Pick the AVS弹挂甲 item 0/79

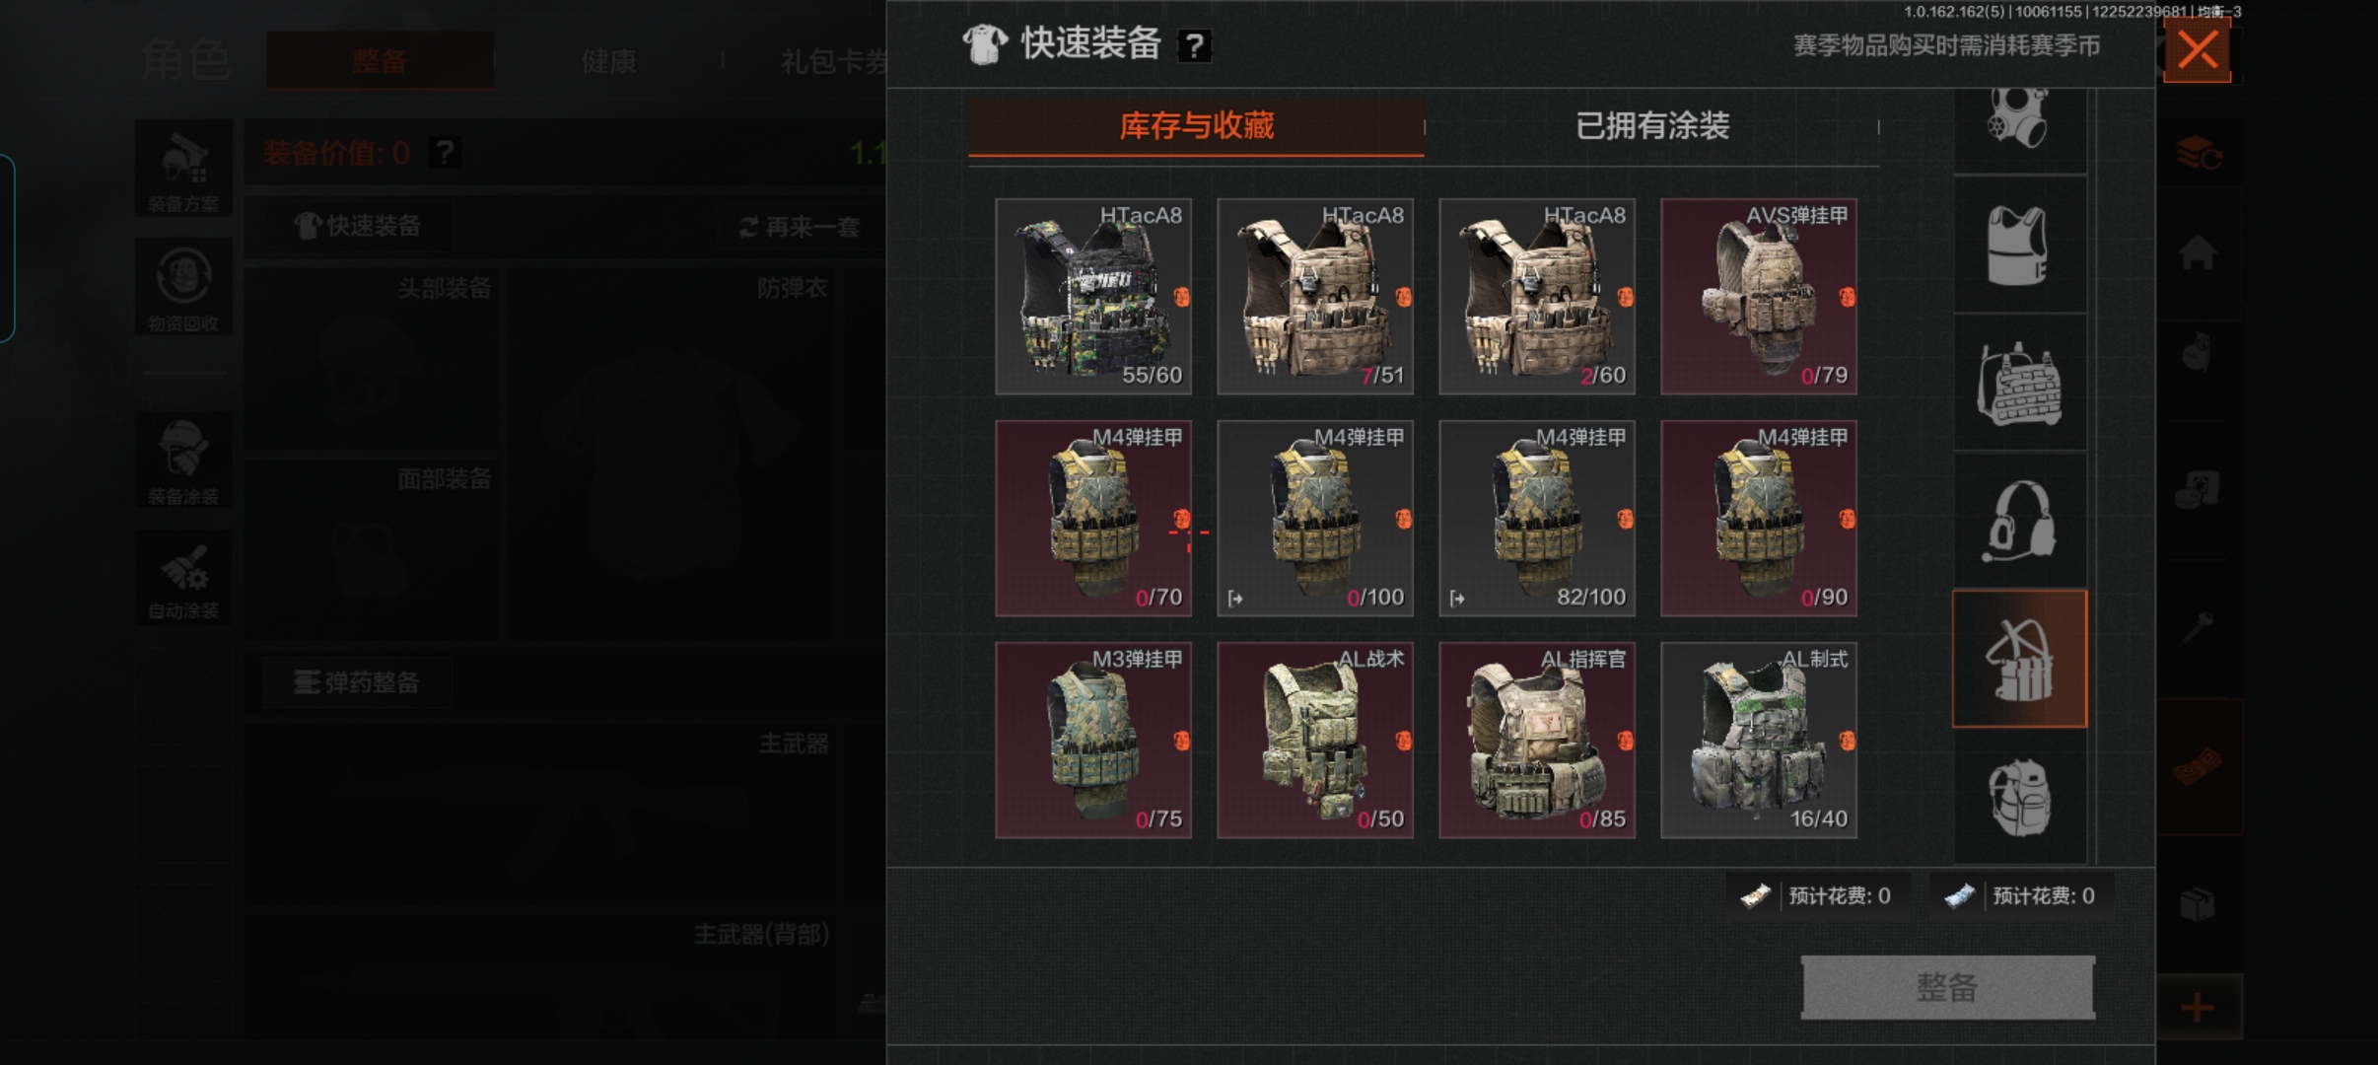pos(1759,297)
